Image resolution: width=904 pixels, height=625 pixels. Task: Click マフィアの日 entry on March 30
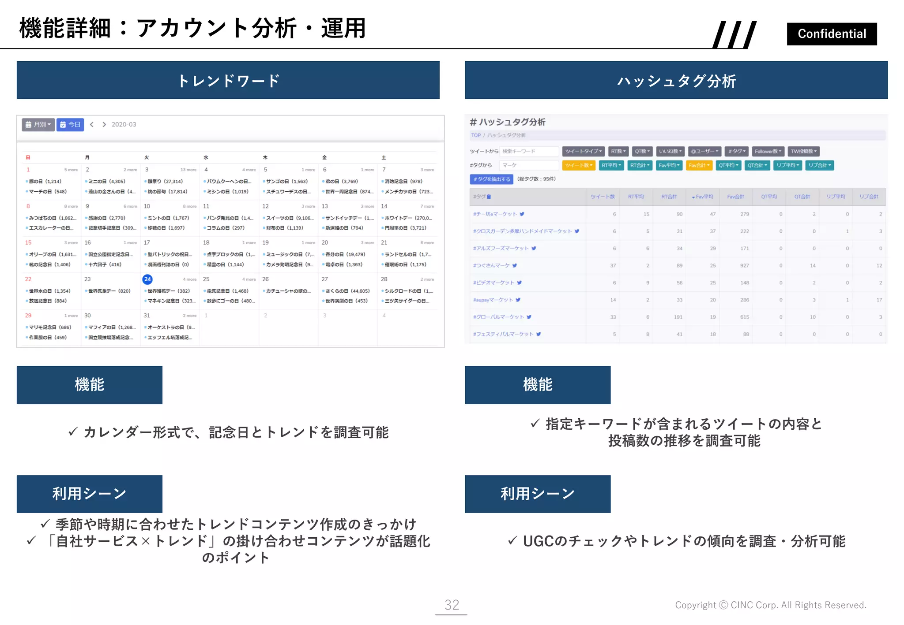click(111, 327)
